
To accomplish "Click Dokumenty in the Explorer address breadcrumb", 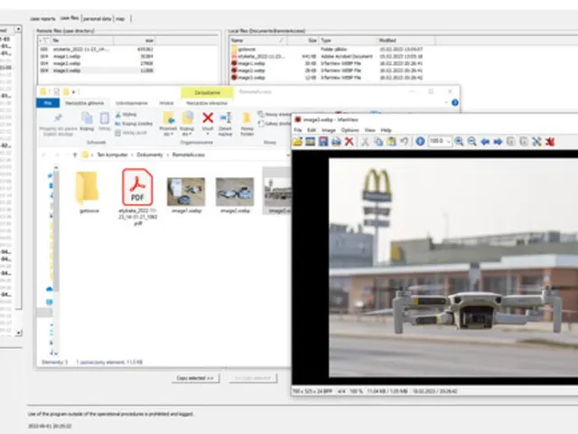I will [x=150, y=155].
